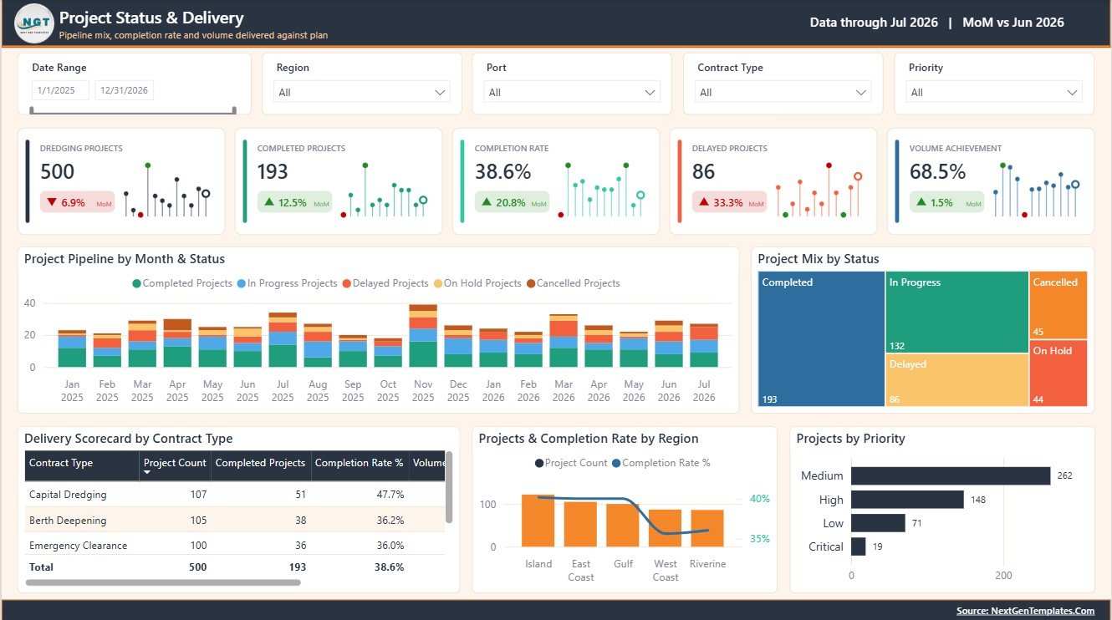Screen dimensions: 1112x620
Task: Click the NGT logo in the header
Action: (x=34, y=23)
